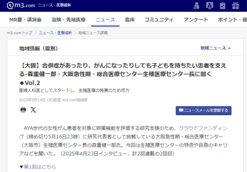Share the article on X
The width and height of the screenshot is (247, 172).
pos(33,110)
